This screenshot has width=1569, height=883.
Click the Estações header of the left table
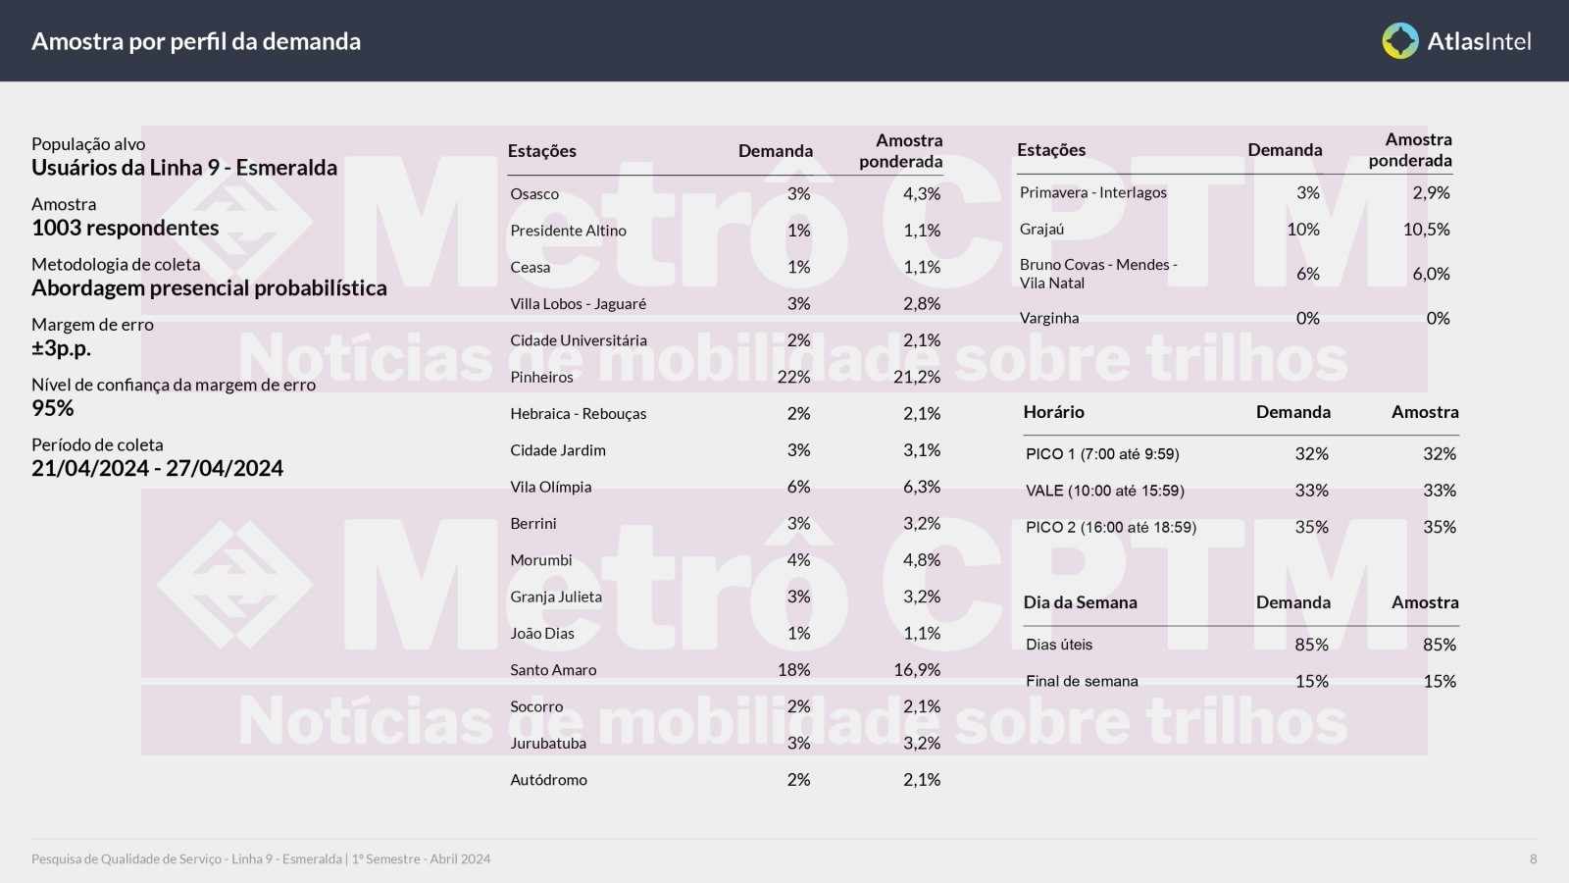541,151
